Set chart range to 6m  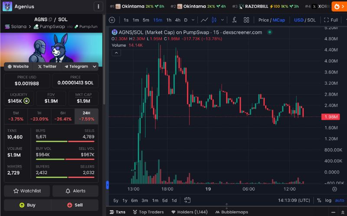point(134,200)
